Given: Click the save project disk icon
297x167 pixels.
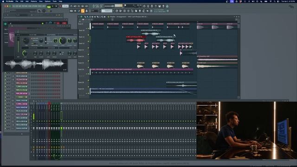Looking at the screenshot, I should point(160,6).
